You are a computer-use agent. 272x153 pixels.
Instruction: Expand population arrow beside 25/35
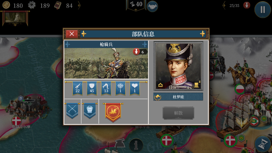tap(224, 6)
